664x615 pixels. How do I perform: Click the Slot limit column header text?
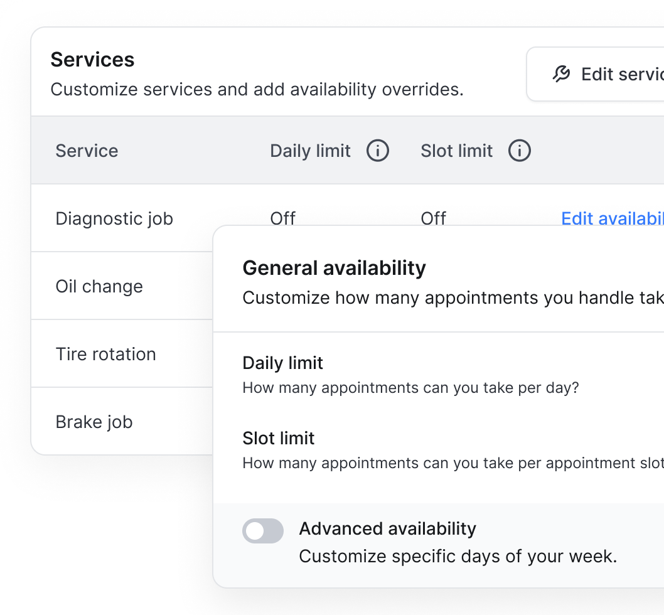pos(456,151)
